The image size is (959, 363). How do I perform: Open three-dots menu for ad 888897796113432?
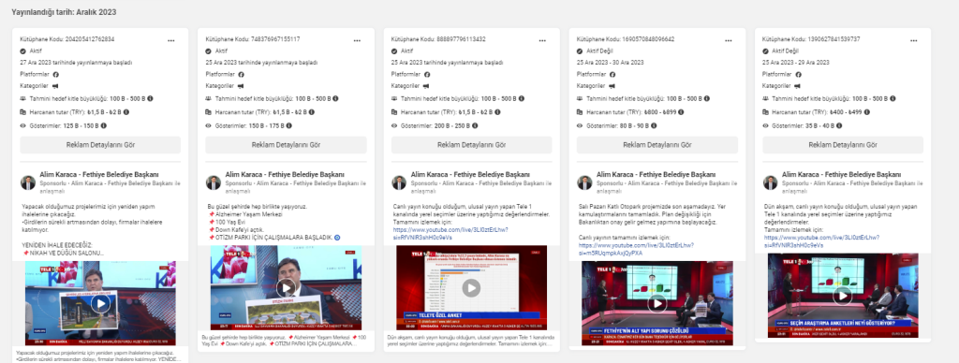pos(542,40)
